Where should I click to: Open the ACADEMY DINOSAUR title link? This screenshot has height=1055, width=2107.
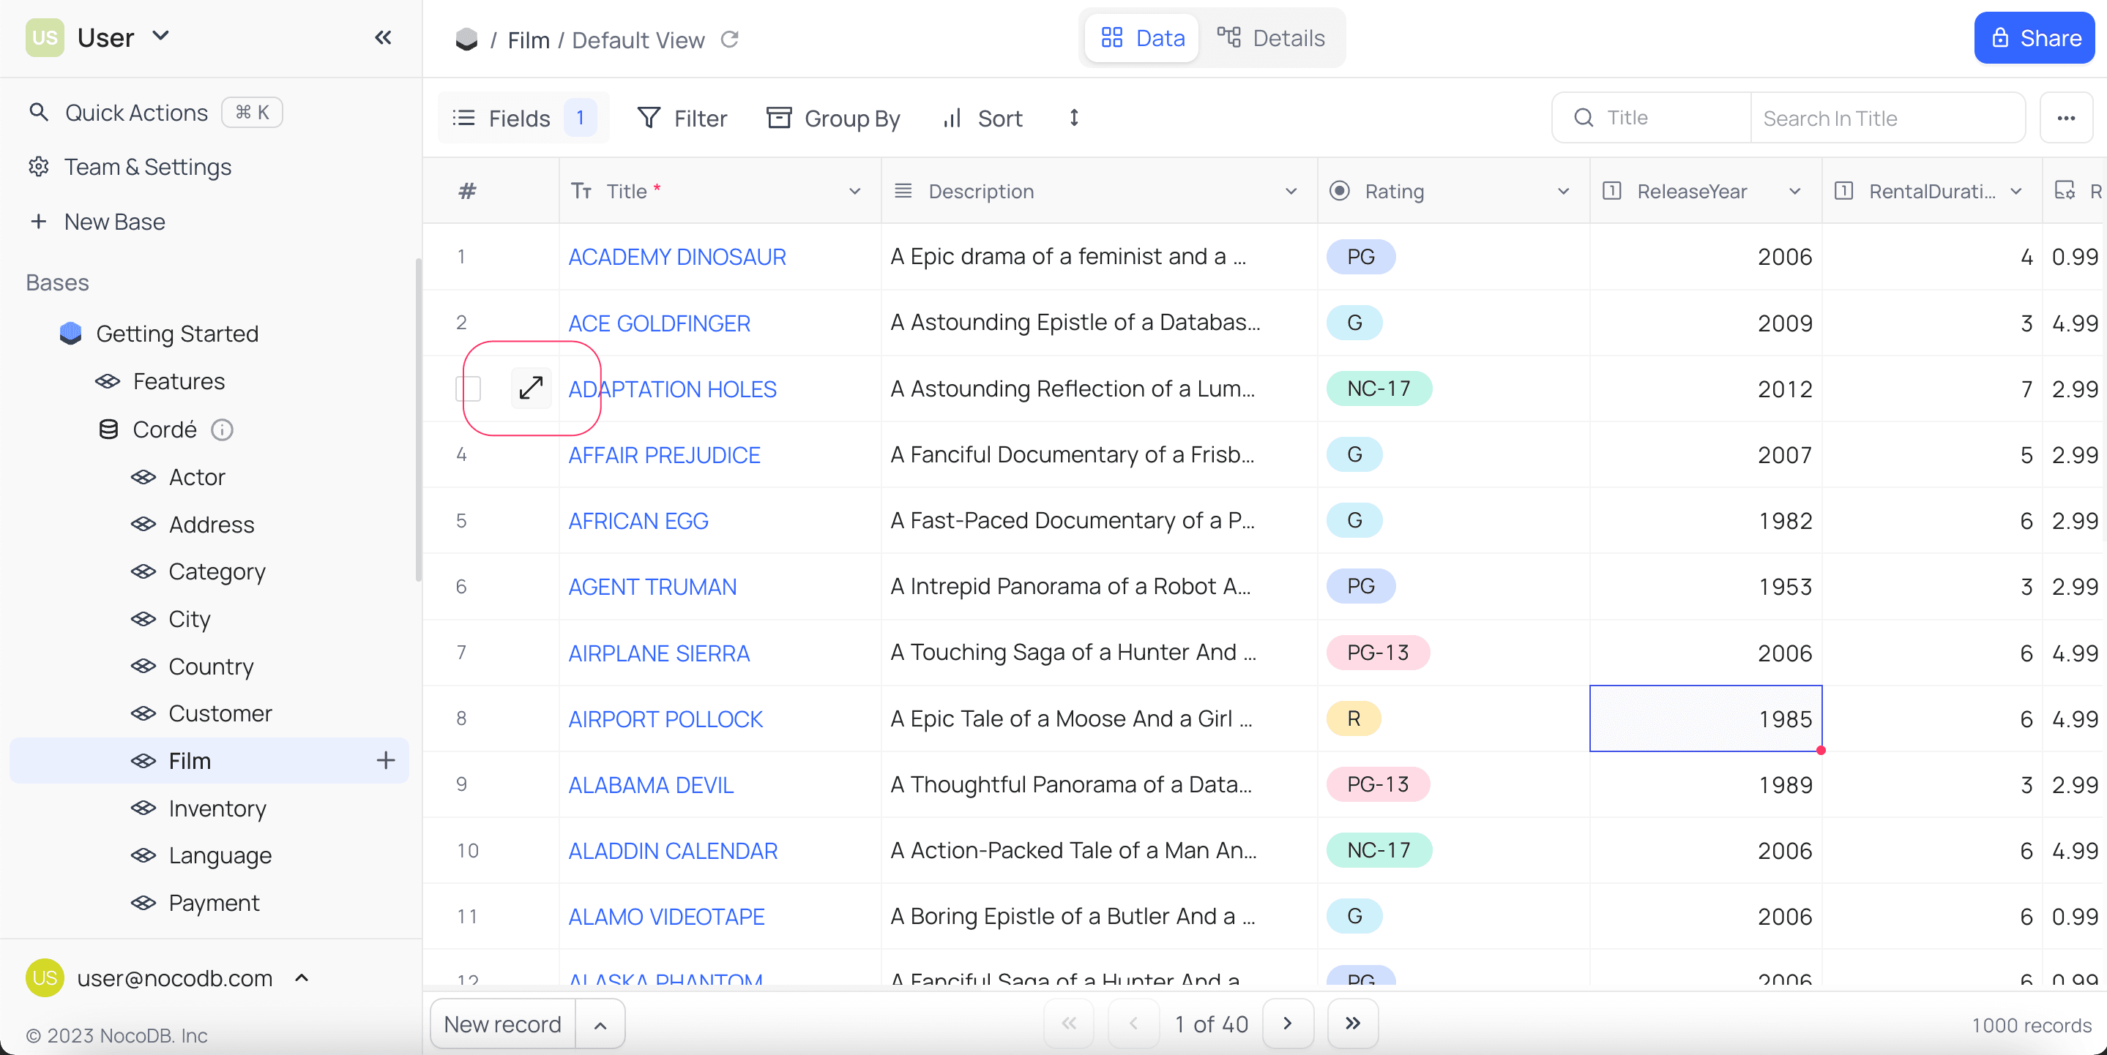(x=676, y=257)
